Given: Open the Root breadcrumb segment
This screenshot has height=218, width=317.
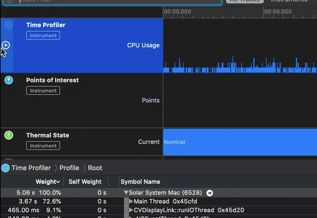Looking at the screenshot, I should point(95,168).
